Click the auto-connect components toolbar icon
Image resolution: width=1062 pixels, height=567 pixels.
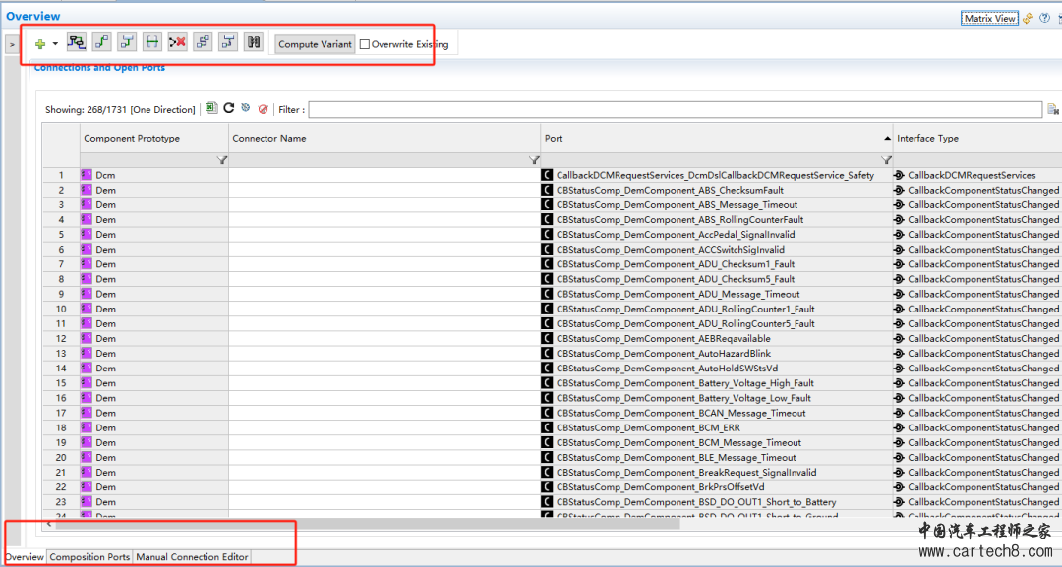[x=77, y=42]
